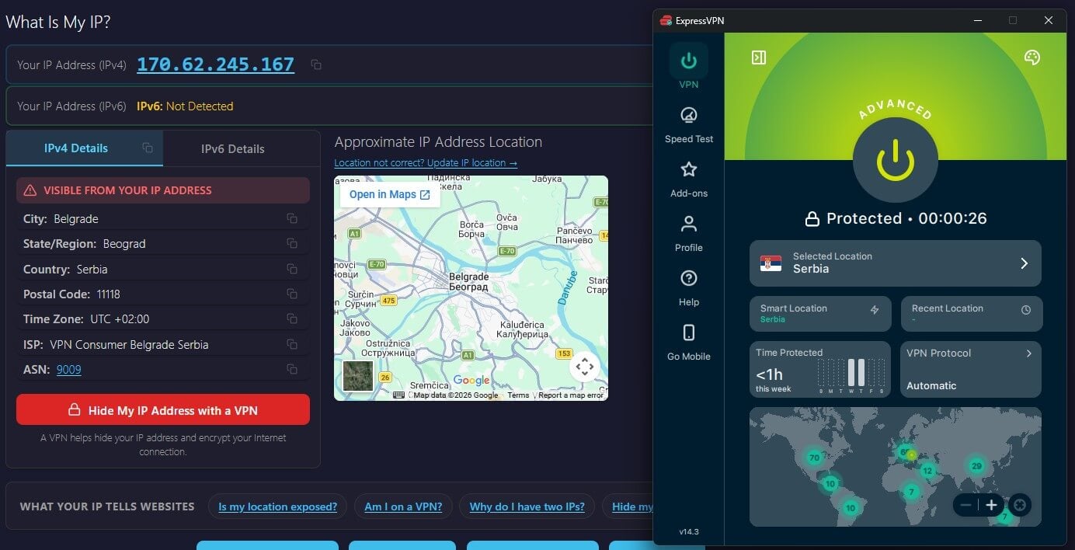
Task: Click Why do I have two IPs?
Action: click(x=527, y=506)
